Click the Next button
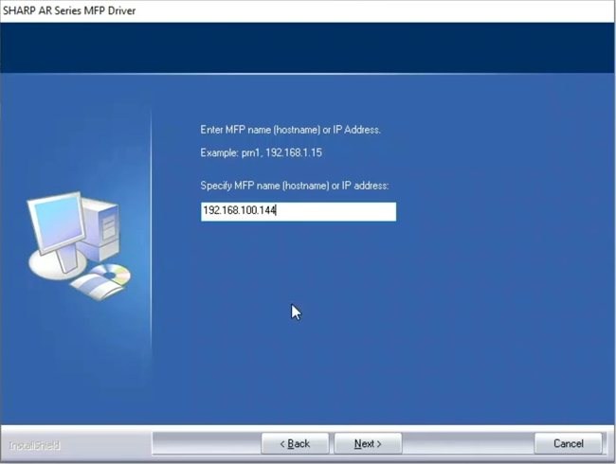Screen dimensions: 616x464 click(368, 443)
